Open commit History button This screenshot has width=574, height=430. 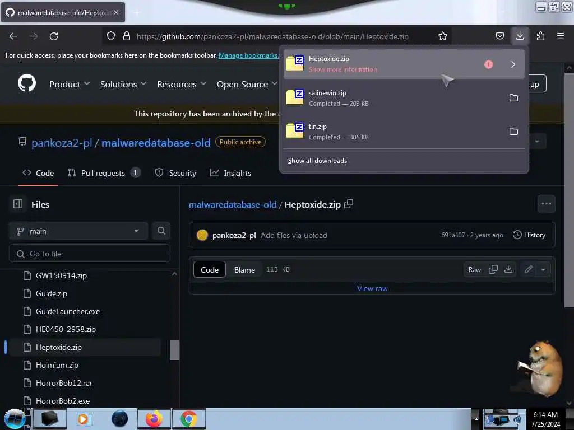coord(529,235)
